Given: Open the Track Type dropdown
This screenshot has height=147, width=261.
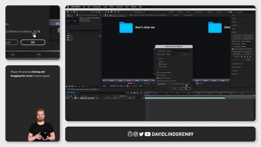Looking at the screenshot, I should 247,47.
